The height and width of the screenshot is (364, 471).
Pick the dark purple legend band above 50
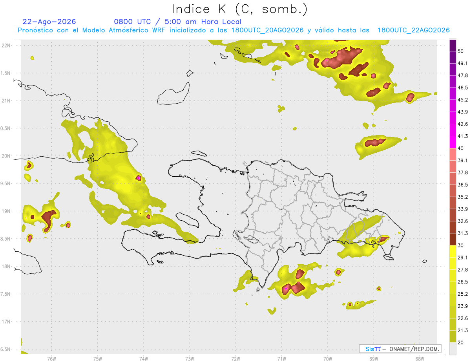point(453,45)
